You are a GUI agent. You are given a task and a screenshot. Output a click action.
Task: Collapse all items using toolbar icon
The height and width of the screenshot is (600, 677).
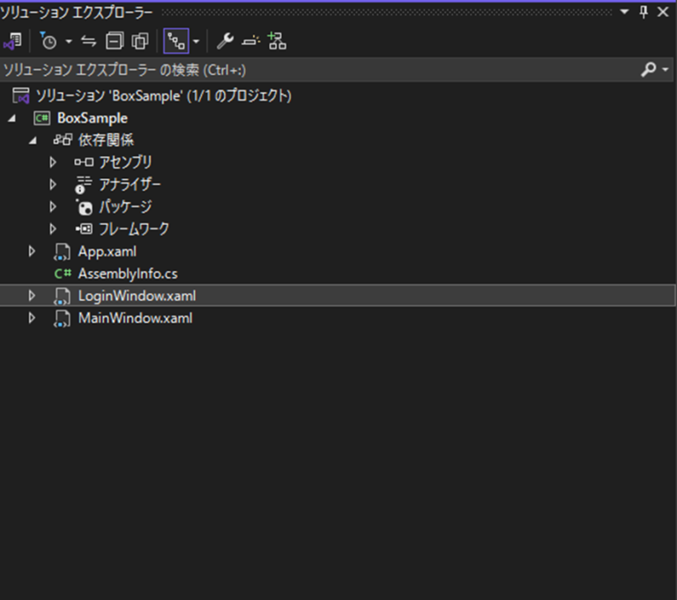pyautogui.click(x=115, y=41)
